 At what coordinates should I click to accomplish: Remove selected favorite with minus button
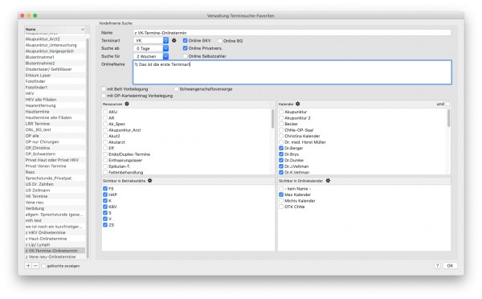tap(35, 266)
